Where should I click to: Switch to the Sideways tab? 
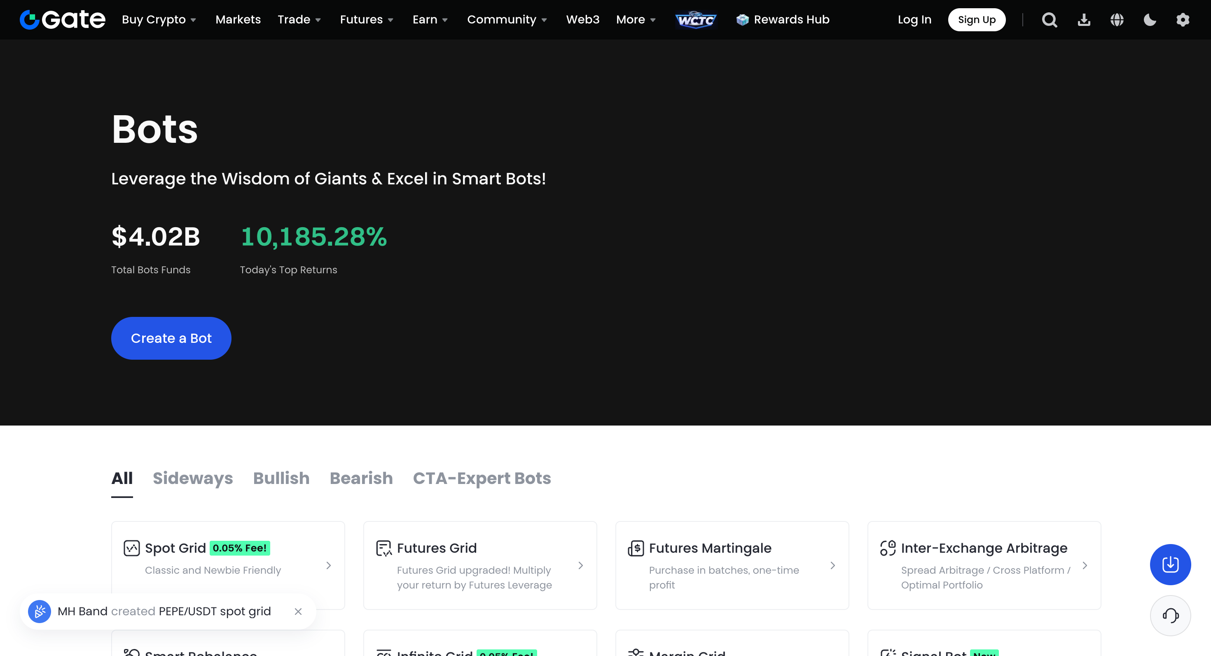(x=193, y=478)
